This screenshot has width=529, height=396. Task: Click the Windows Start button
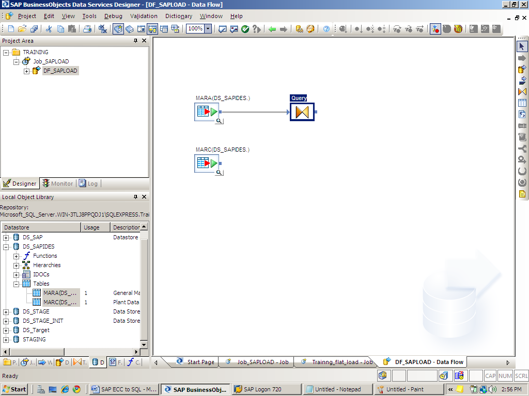point(14,389)
